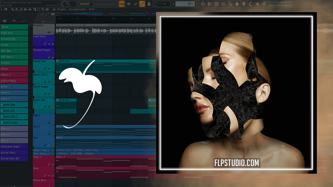This screenshot has width=333, height=187.
Task: Open the playlist options menu arrow
Action: (x=2, y=9)
